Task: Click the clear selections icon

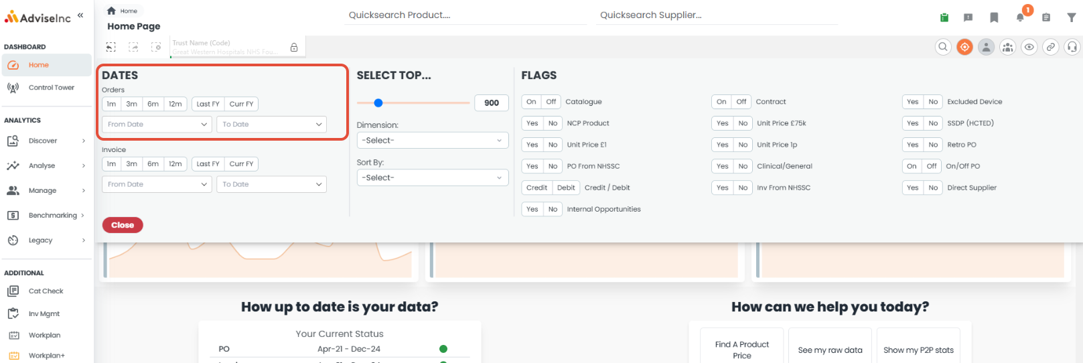Action: click(x=156, y=47)
